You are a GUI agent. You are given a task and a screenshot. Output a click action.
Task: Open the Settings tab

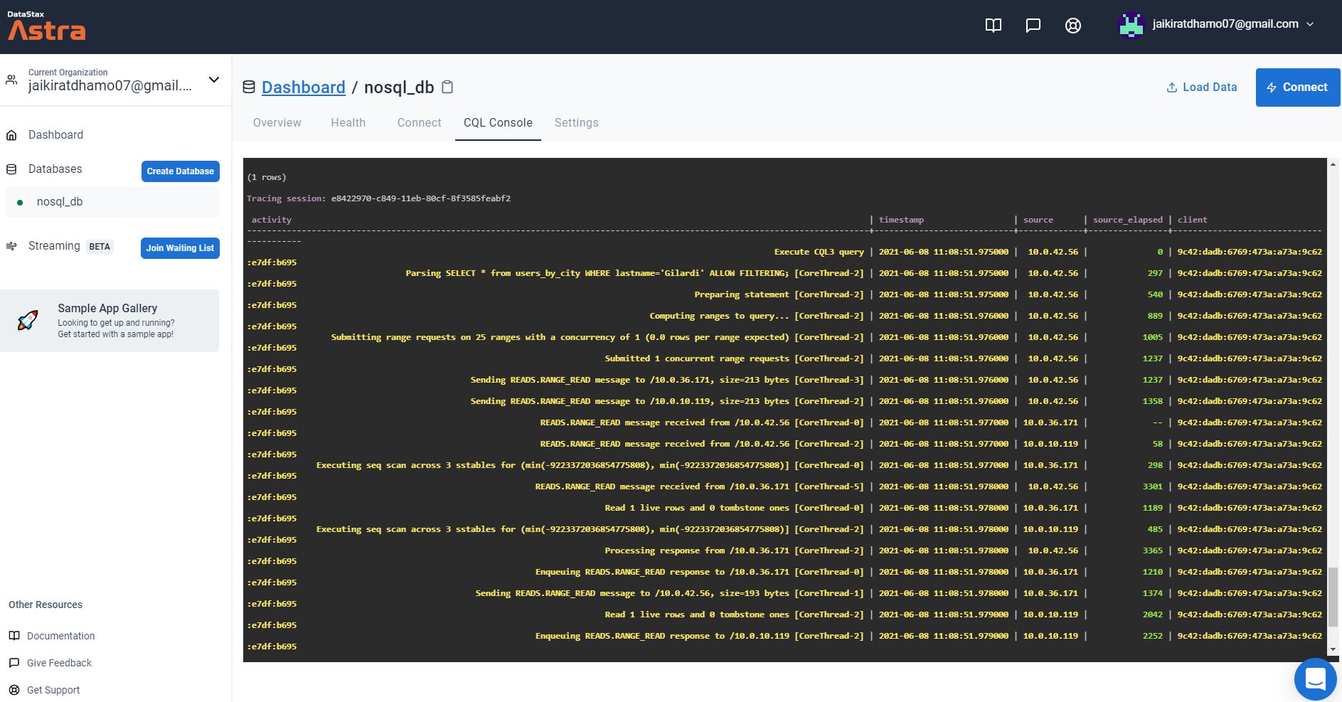[x=576, y=122]
